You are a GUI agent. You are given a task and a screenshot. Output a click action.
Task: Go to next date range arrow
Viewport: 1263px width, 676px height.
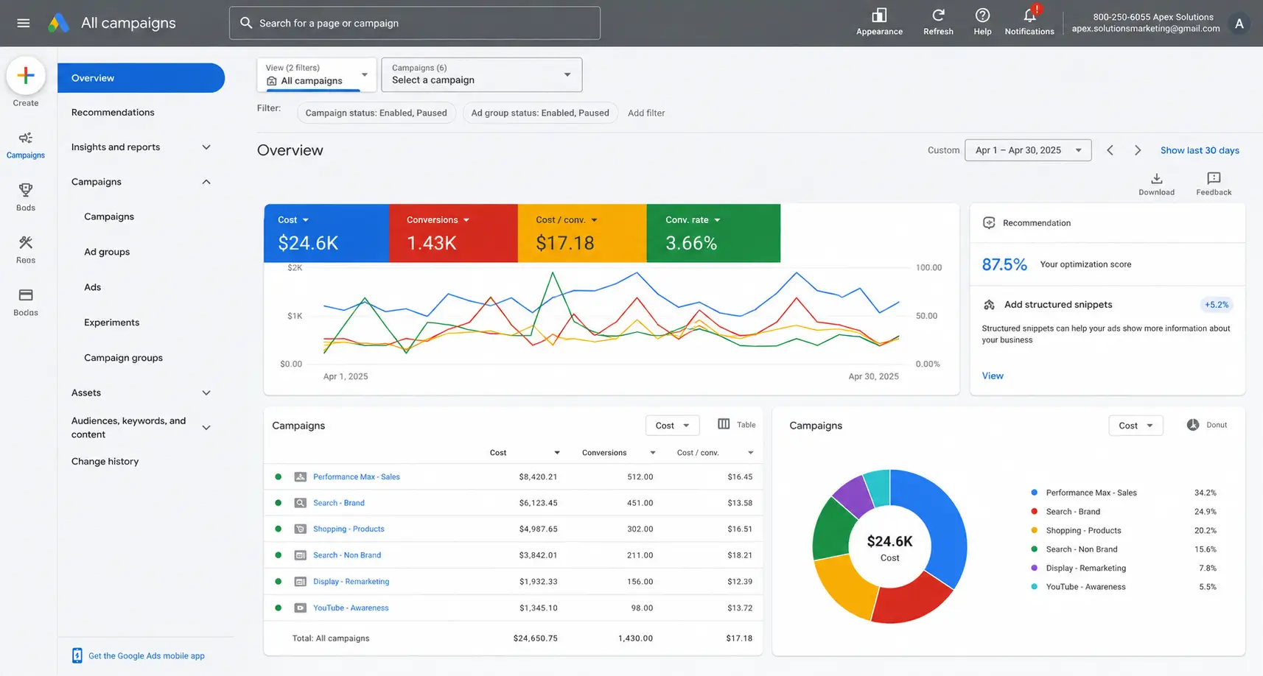coord(1138,150)
